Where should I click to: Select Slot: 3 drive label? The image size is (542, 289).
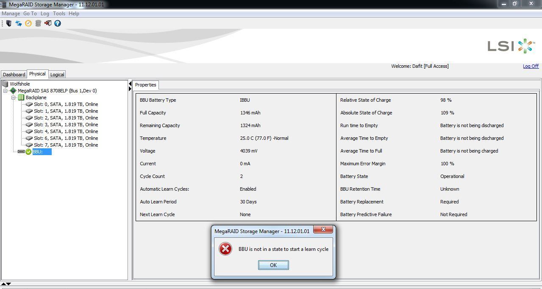(66, 125)
